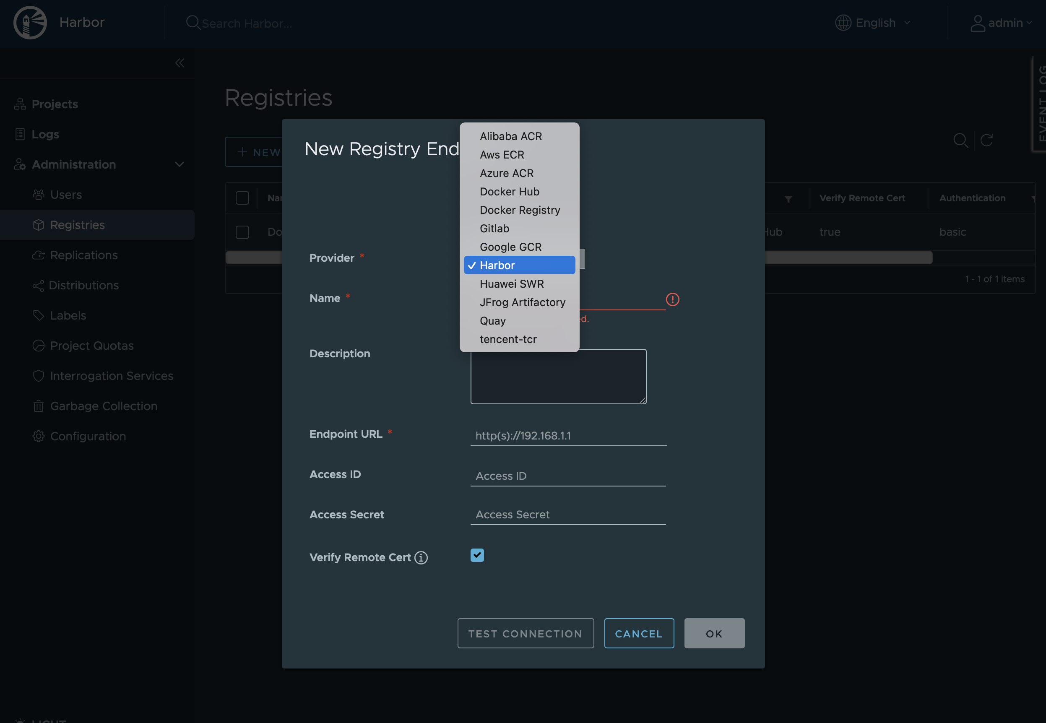Toggle the Verify Remote Cert checkbox

tap(477, 555)
